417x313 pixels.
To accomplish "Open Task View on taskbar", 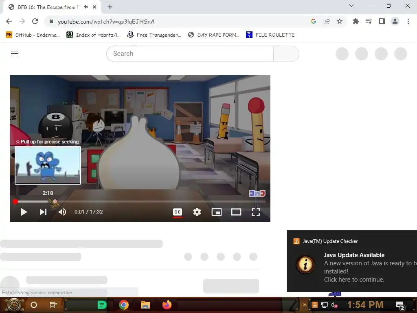I will pyautogui.click(x=53, y=305).
